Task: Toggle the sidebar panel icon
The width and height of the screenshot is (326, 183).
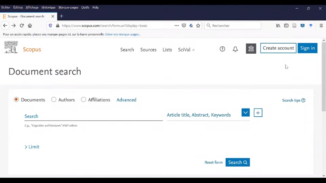Action: click(286, 26)
